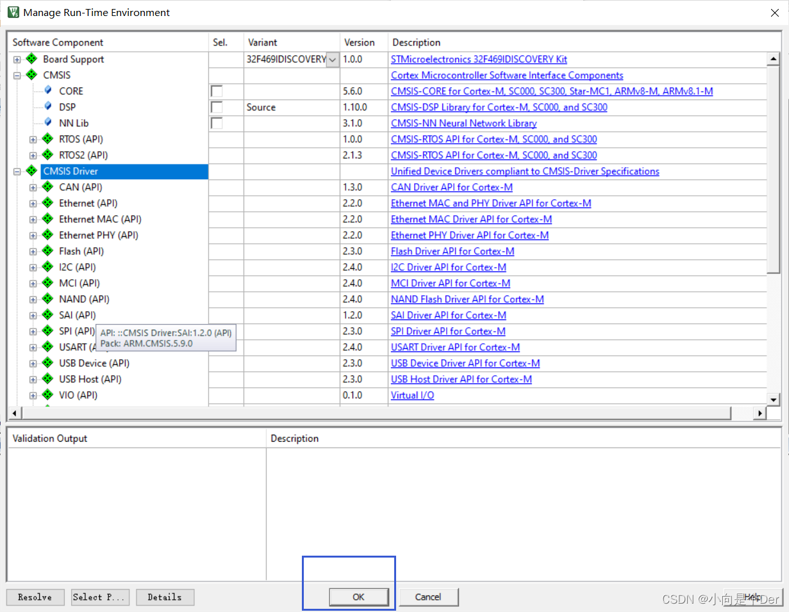Click the horizontal scrollbar left arrow

(x=14, y=414)
